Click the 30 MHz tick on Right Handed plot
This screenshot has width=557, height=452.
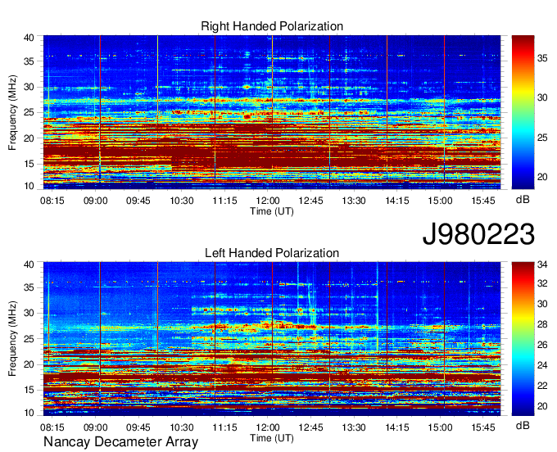(x=29, y=87)
